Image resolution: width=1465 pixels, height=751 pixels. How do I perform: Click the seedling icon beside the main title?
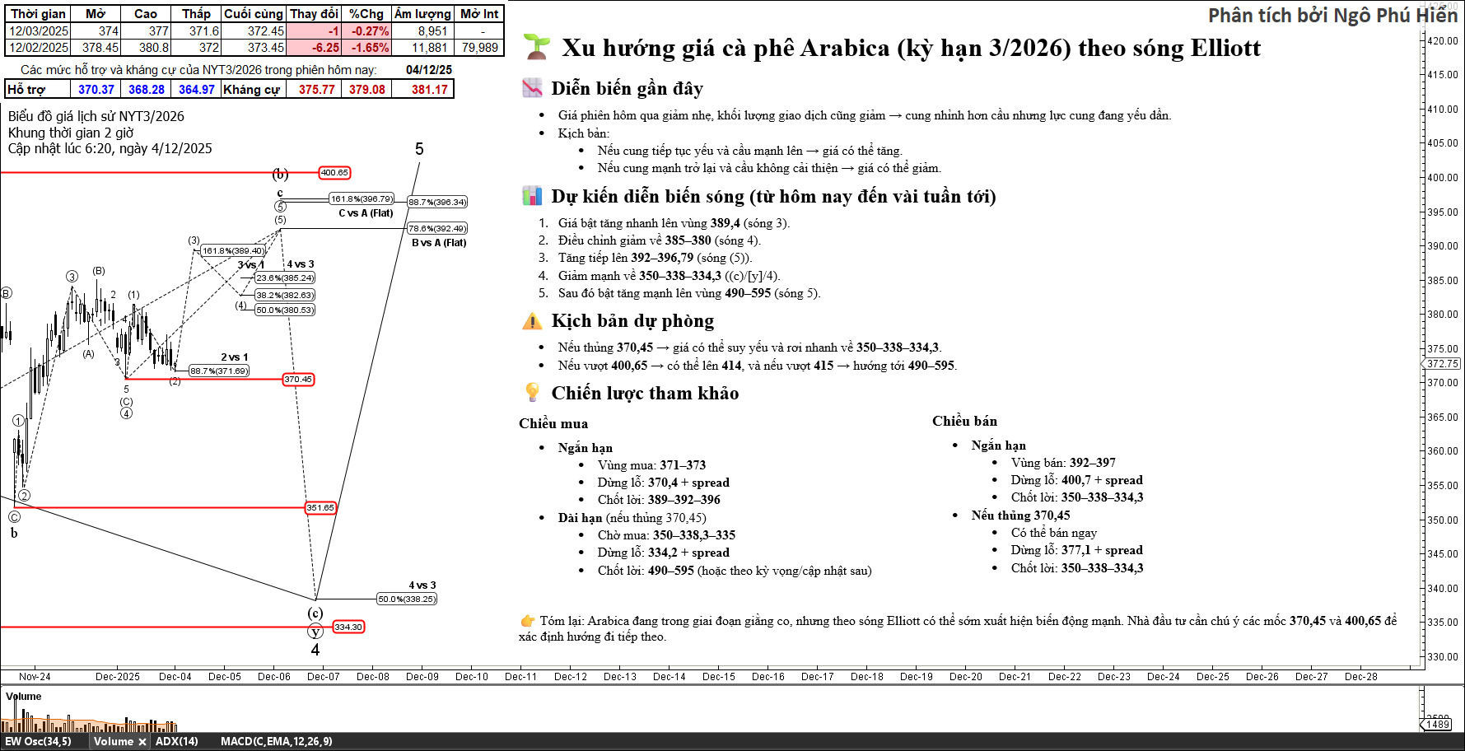point(537,47)
